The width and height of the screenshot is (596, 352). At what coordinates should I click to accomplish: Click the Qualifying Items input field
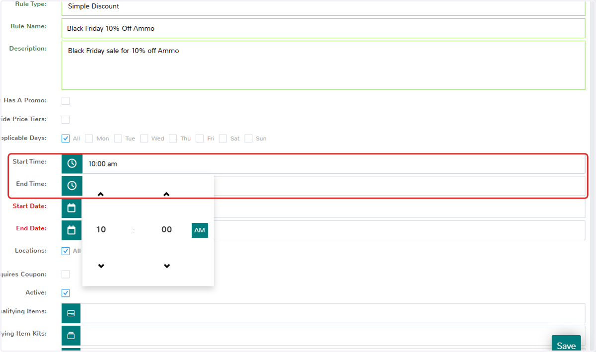tap(333, 313)
